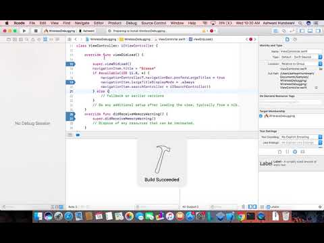
Task: Open the Edit menu
Action: pos(43,23)
